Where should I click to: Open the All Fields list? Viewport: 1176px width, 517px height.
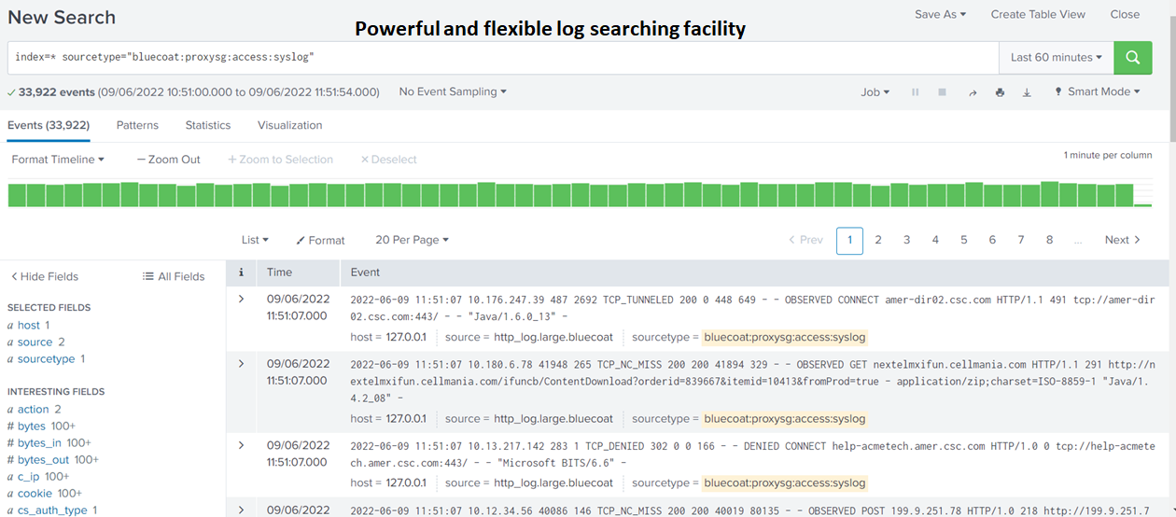coord(174,276)
